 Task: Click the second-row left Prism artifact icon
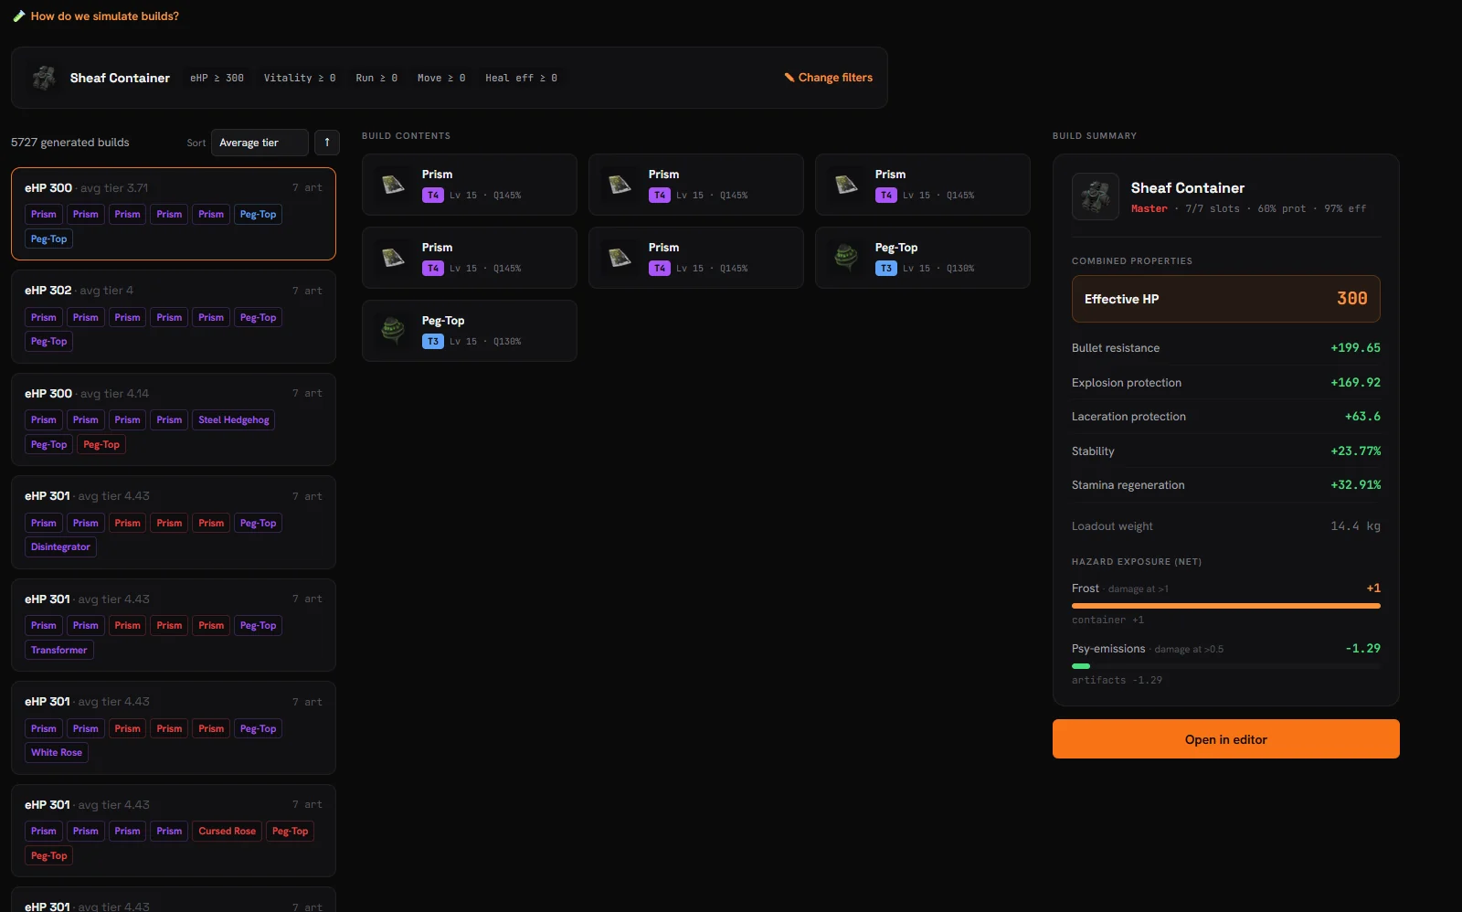pos(394,258)
